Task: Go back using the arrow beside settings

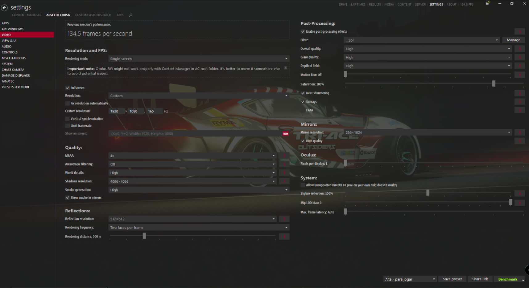Action: (4, 8)
